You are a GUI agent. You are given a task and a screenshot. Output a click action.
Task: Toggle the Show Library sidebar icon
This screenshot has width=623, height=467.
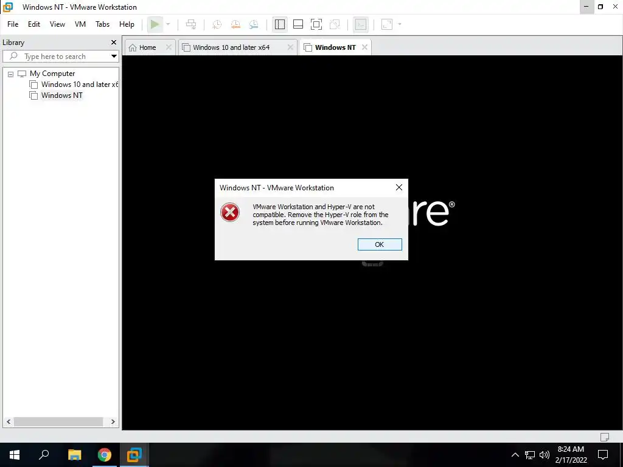coord(280,24)
